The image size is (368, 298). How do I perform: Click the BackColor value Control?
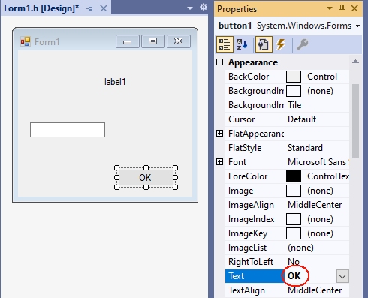[322, 77]
